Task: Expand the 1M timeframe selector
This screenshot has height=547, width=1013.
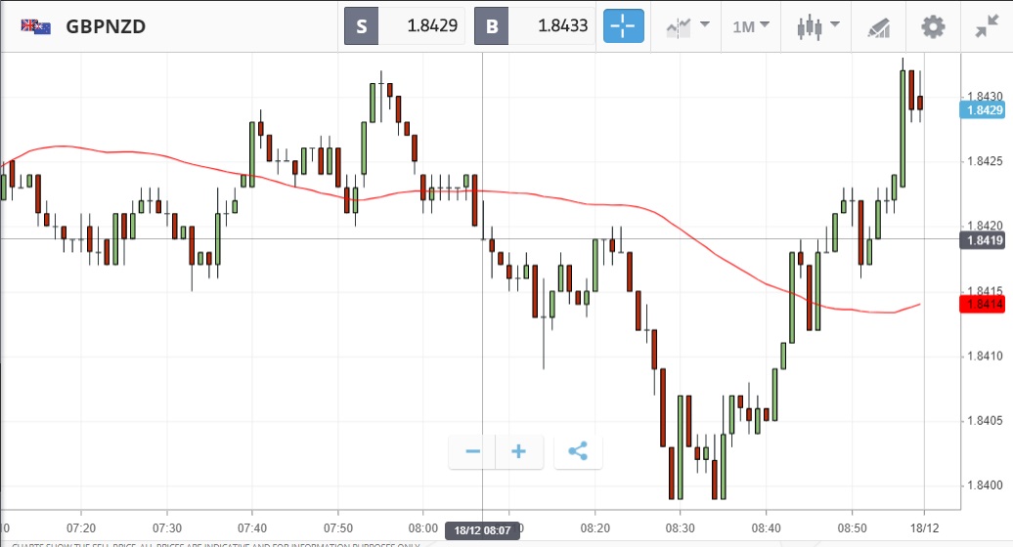Action: [x=751, y=26]
